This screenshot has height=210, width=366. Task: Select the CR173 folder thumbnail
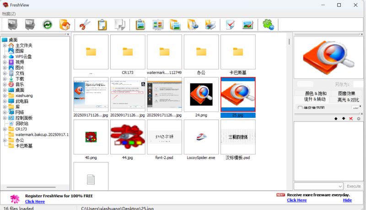click(128, 52)
